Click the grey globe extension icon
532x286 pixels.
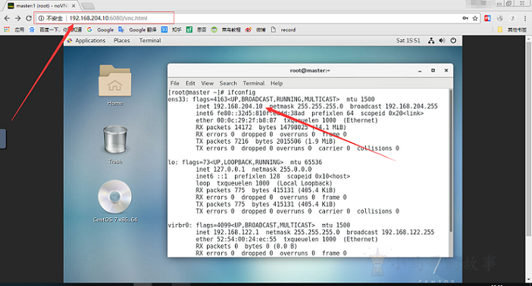point(499,18)
